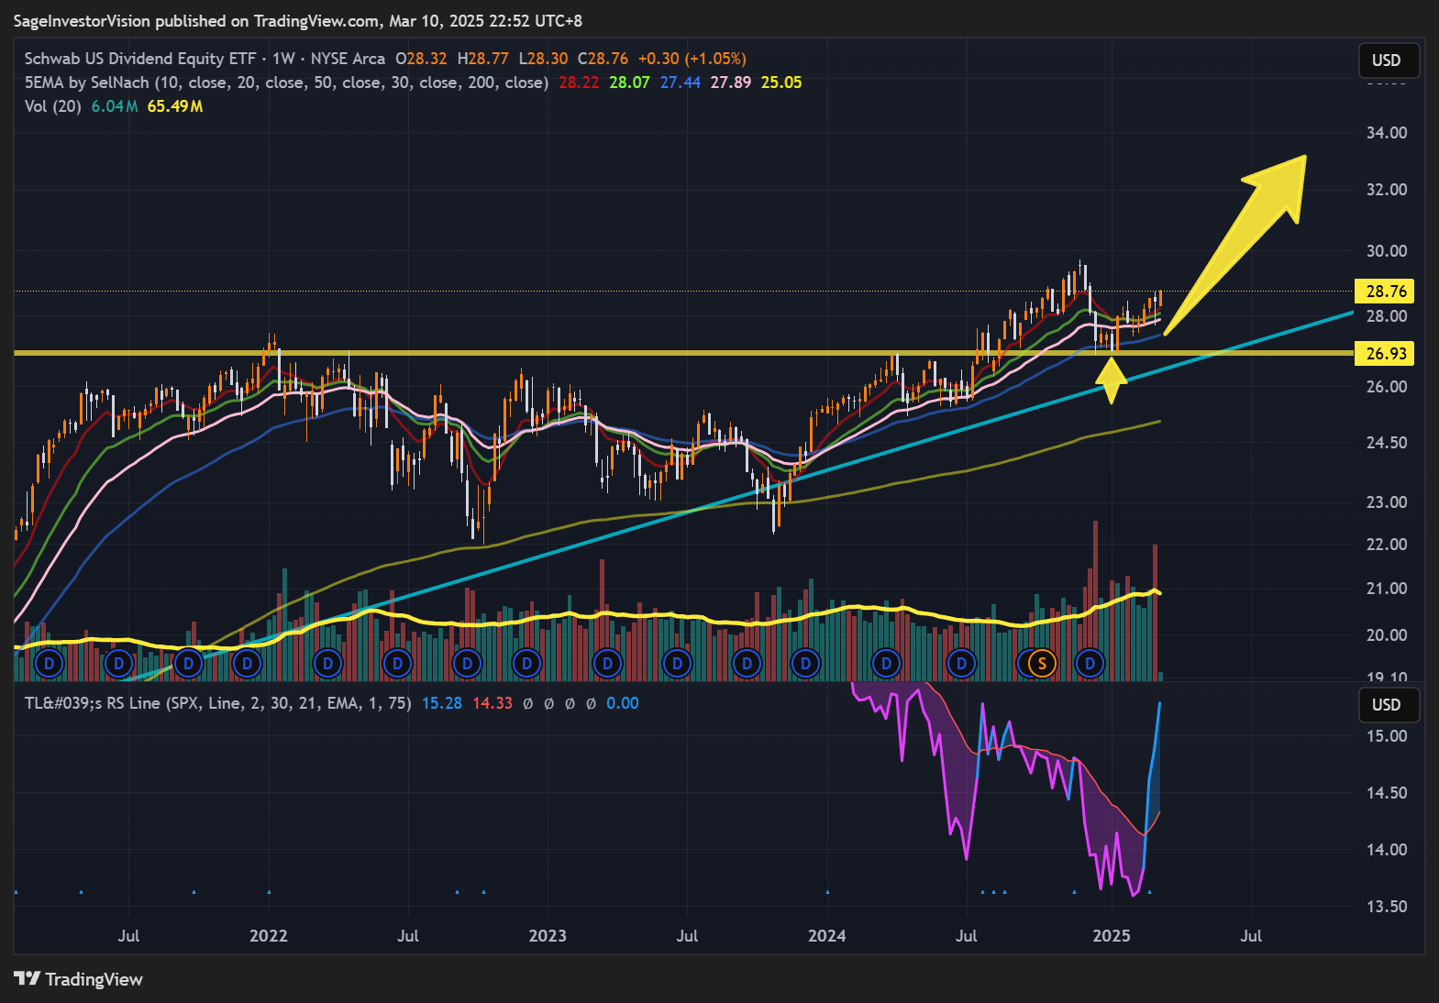The image size is (1439, 1003).
Task: Click the 2022 label on time axis
Action: [x=269, y=936]
